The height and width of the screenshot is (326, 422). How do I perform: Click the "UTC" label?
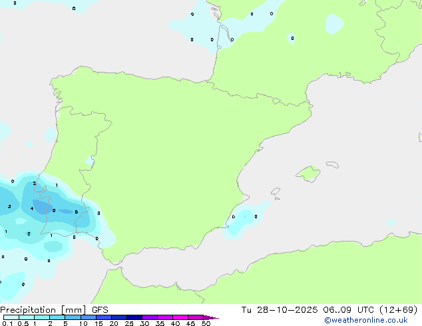[365, 310]
